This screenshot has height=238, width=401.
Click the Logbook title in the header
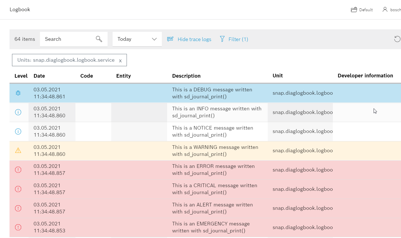(20, 9)
